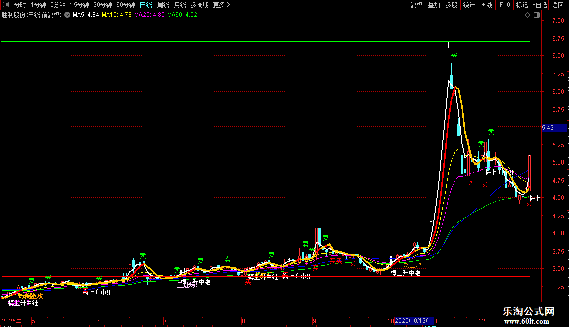Click the 叠加 overlay button
Screen dimensions: 569x327
(434, 5)
